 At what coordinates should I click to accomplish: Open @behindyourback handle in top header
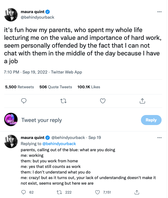[37, 17]
